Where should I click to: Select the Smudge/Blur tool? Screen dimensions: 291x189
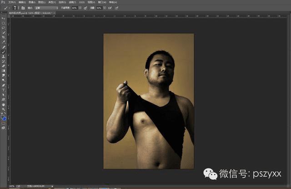pos(3,76)
